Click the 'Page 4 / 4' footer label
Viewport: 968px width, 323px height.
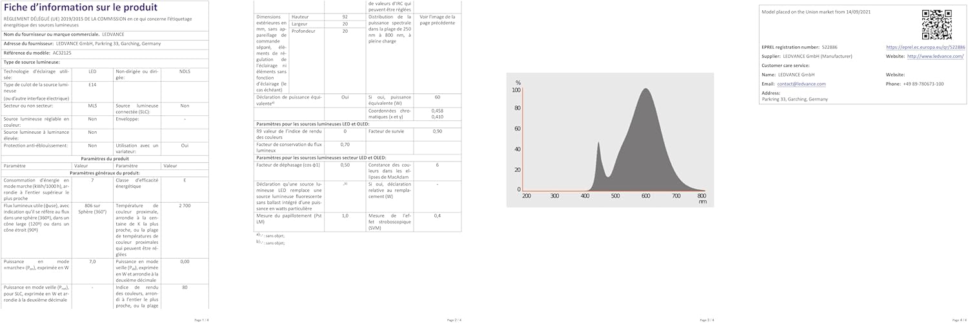(959, 320)
